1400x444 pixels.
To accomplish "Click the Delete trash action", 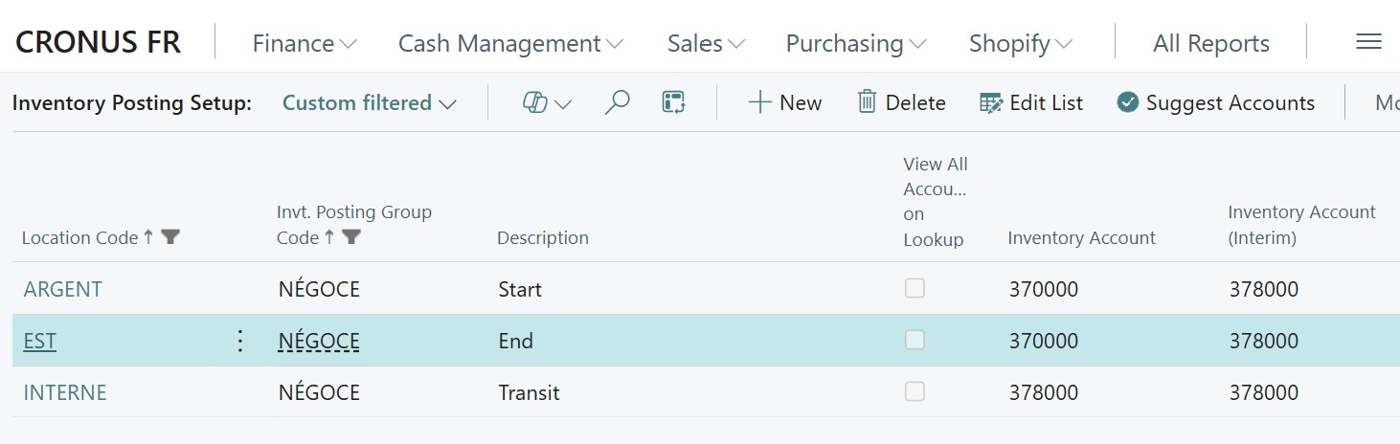I will click(x=901, y=102).
